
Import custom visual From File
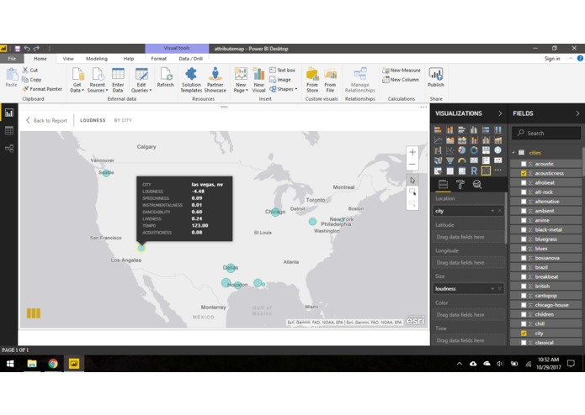click(x=330, y=80)
